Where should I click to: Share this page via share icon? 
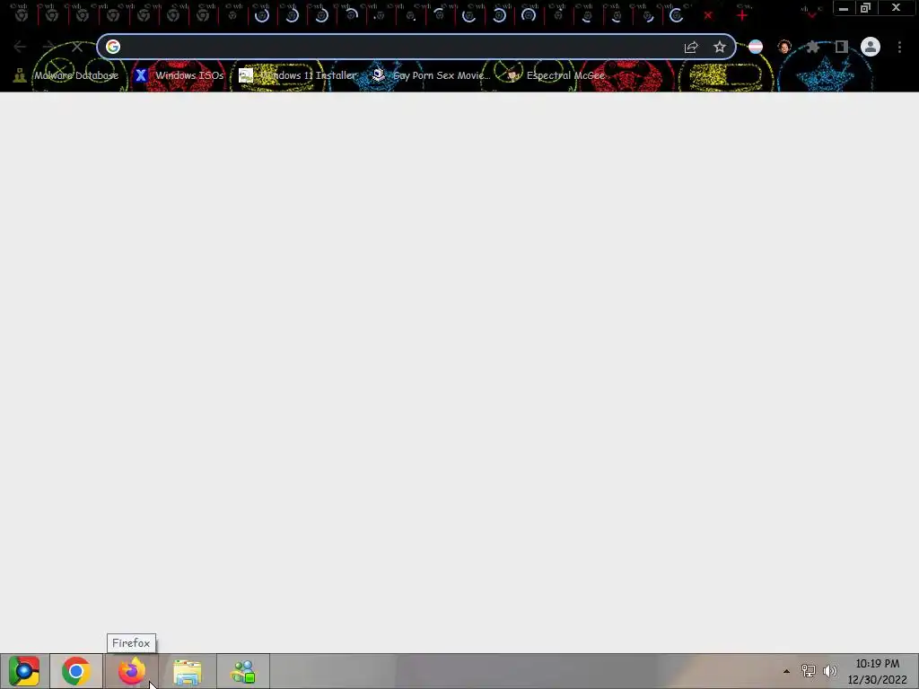click(691, 47)
